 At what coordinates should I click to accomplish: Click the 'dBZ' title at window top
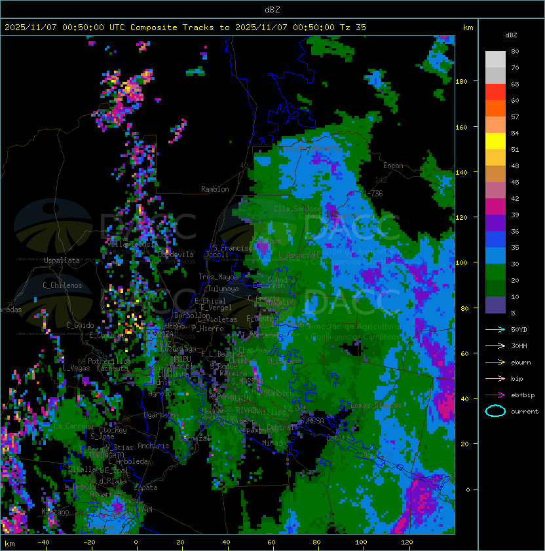coord(272,10)
